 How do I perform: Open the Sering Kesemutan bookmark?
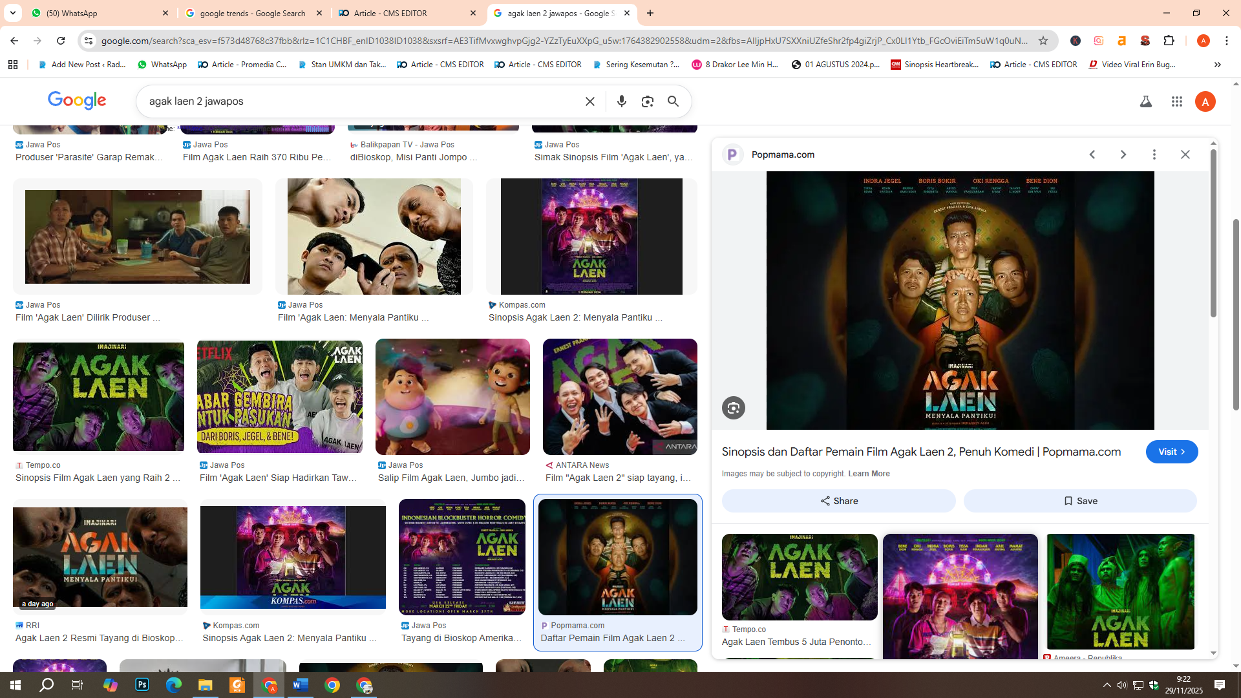click(636, 65)
